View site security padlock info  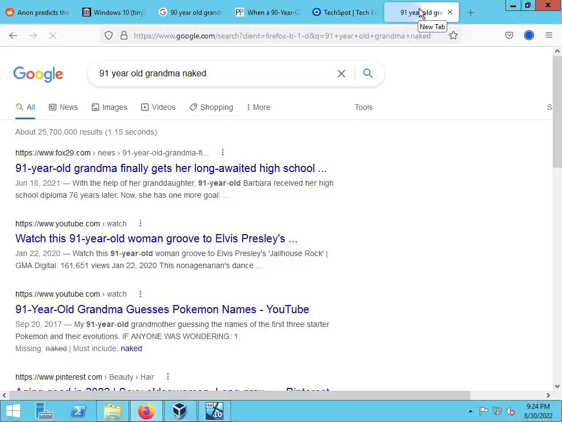click(124, 35)
